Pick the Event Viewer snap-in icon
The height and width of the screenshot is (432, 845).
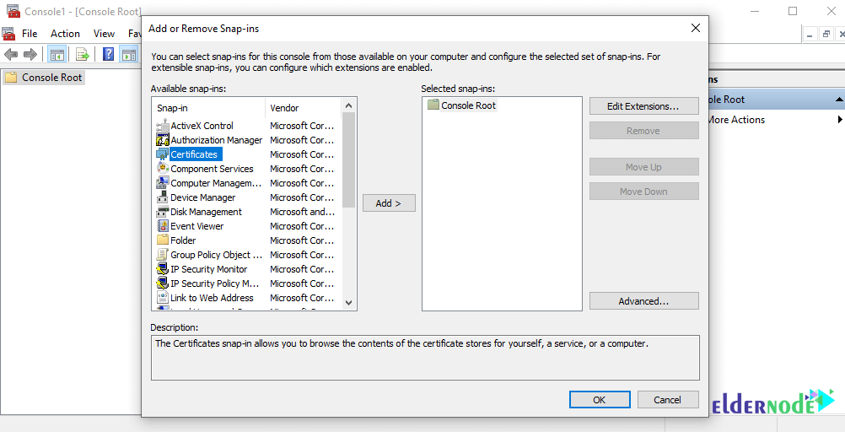163,226
